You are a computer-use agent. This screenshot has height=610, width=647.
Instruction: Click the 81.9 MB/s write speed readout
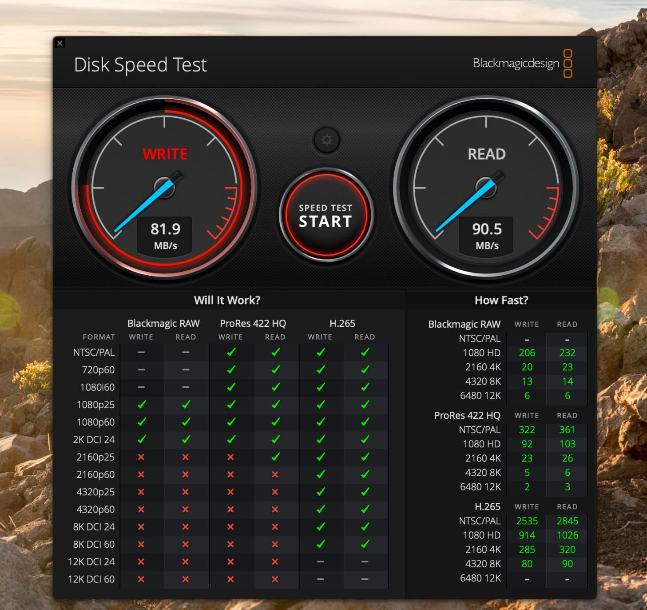coord(165,236)
